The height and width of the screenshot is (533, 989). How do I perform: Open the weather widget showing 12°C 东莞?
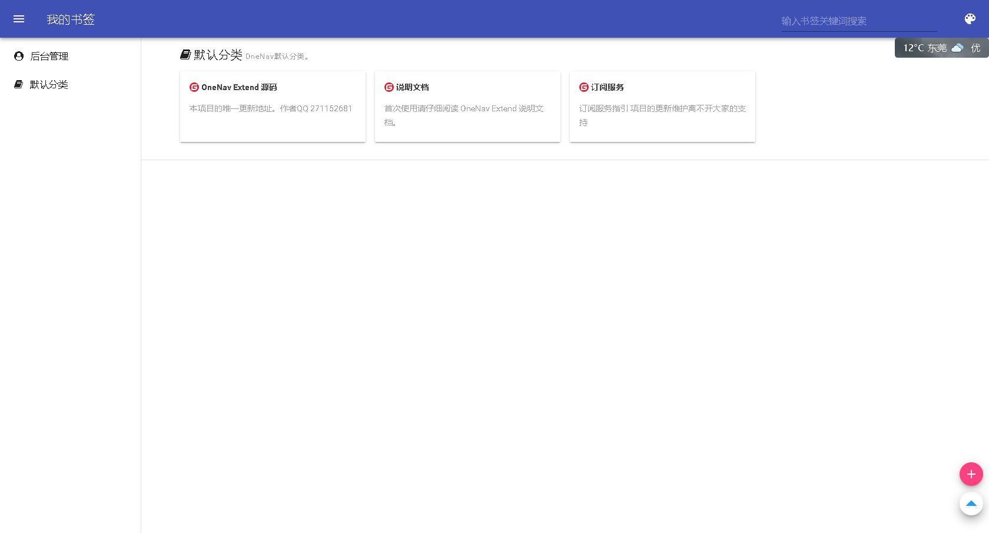[x=941, y=48]
